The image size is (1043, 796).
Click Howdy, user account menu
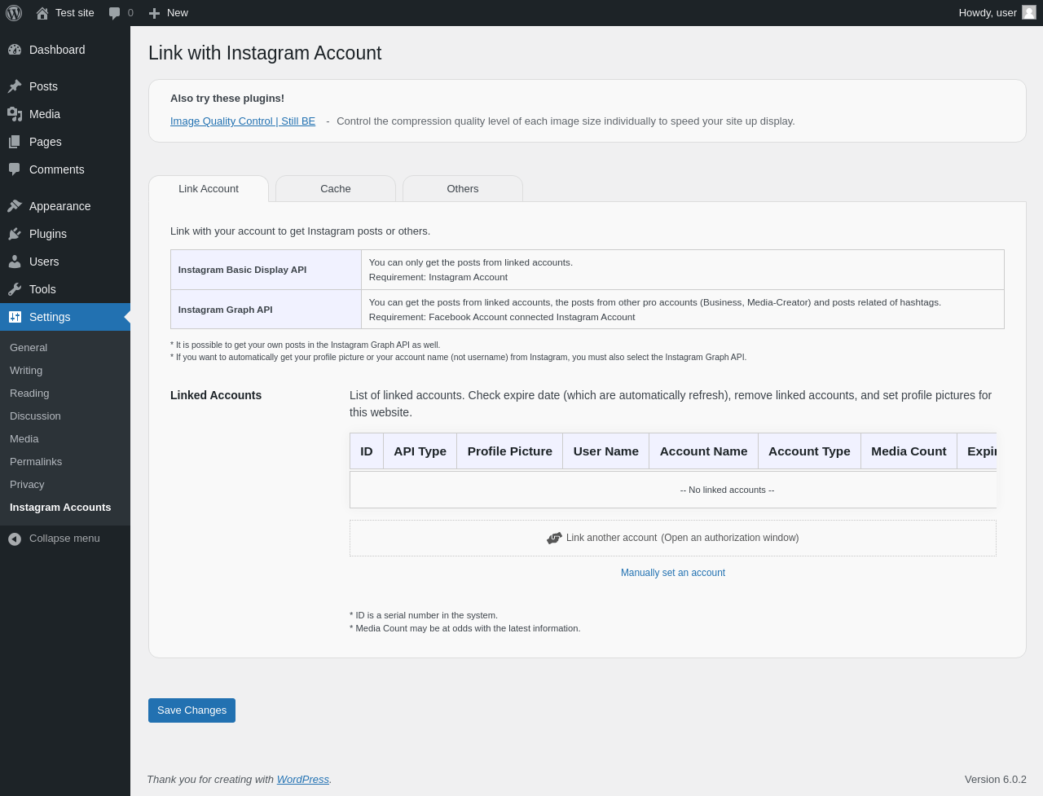coord(997,13)
